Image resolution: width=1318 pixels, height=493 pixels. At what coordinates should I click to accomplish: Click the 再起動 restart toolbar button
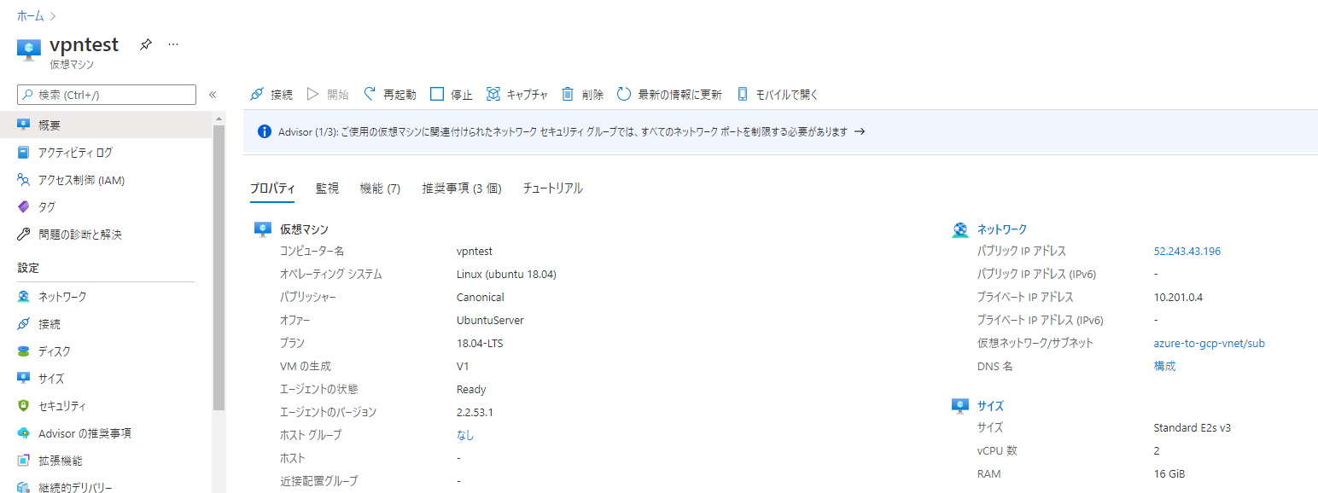tap(390, 95)
